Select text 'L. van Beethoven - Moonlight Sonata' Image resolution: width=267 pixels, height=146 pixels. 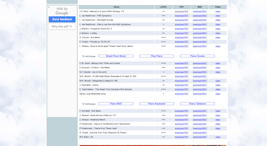[x=96, y=20]
